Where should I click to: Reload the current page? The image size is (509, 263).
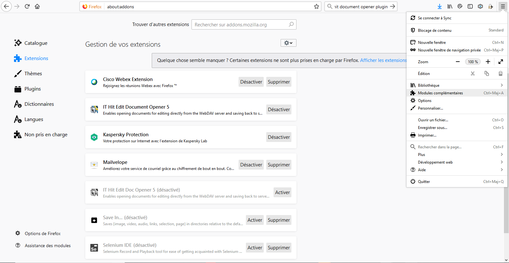pyautogui.click(x=27, y=6)
